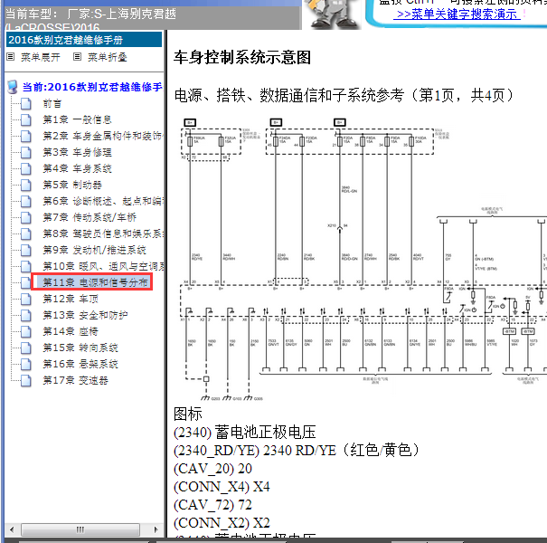Image resolution: width=547 pixels, height=543 pixels.
Task: Select root node 当前:2016款别克君越维修手册
Action: (x=92, y=87)
